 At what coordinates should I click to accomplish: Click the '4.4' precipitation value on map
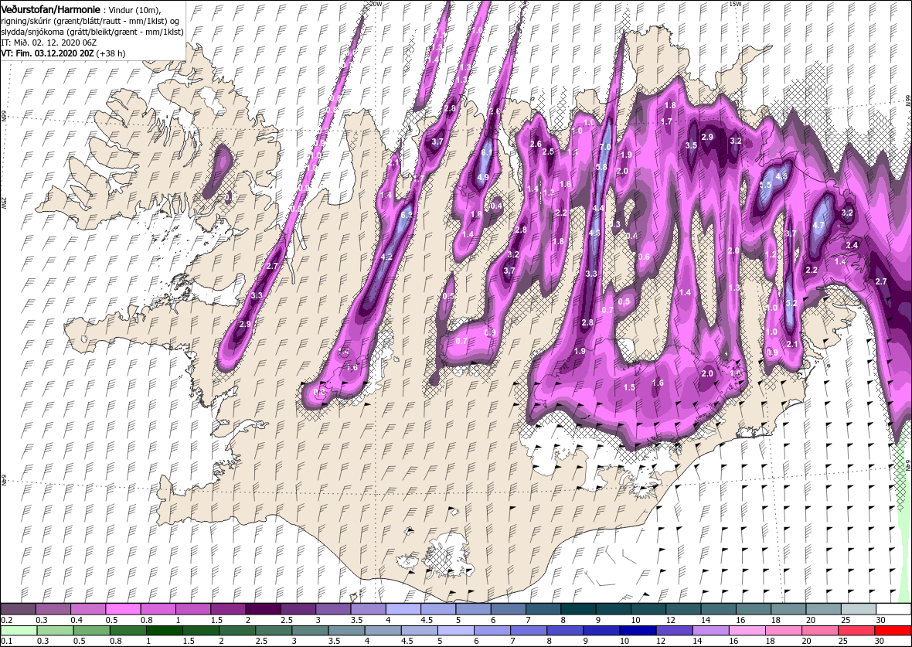coord(598,208)
